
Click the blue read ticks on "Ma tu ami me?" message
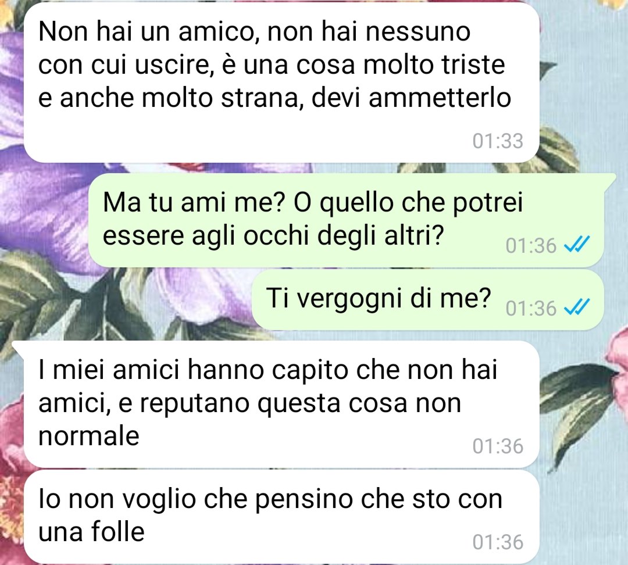pyautogui.click(x=577, y=244)
